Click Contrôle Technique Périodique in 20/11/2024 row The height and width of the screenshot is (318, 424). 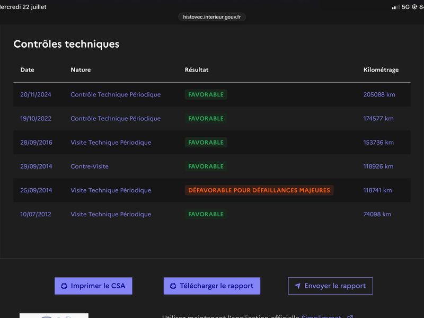pos(116,95)
